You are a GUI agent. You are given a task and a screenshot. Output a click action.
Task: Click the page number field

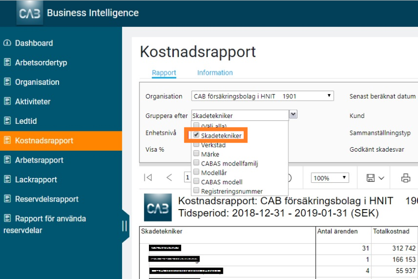point(188,177)
